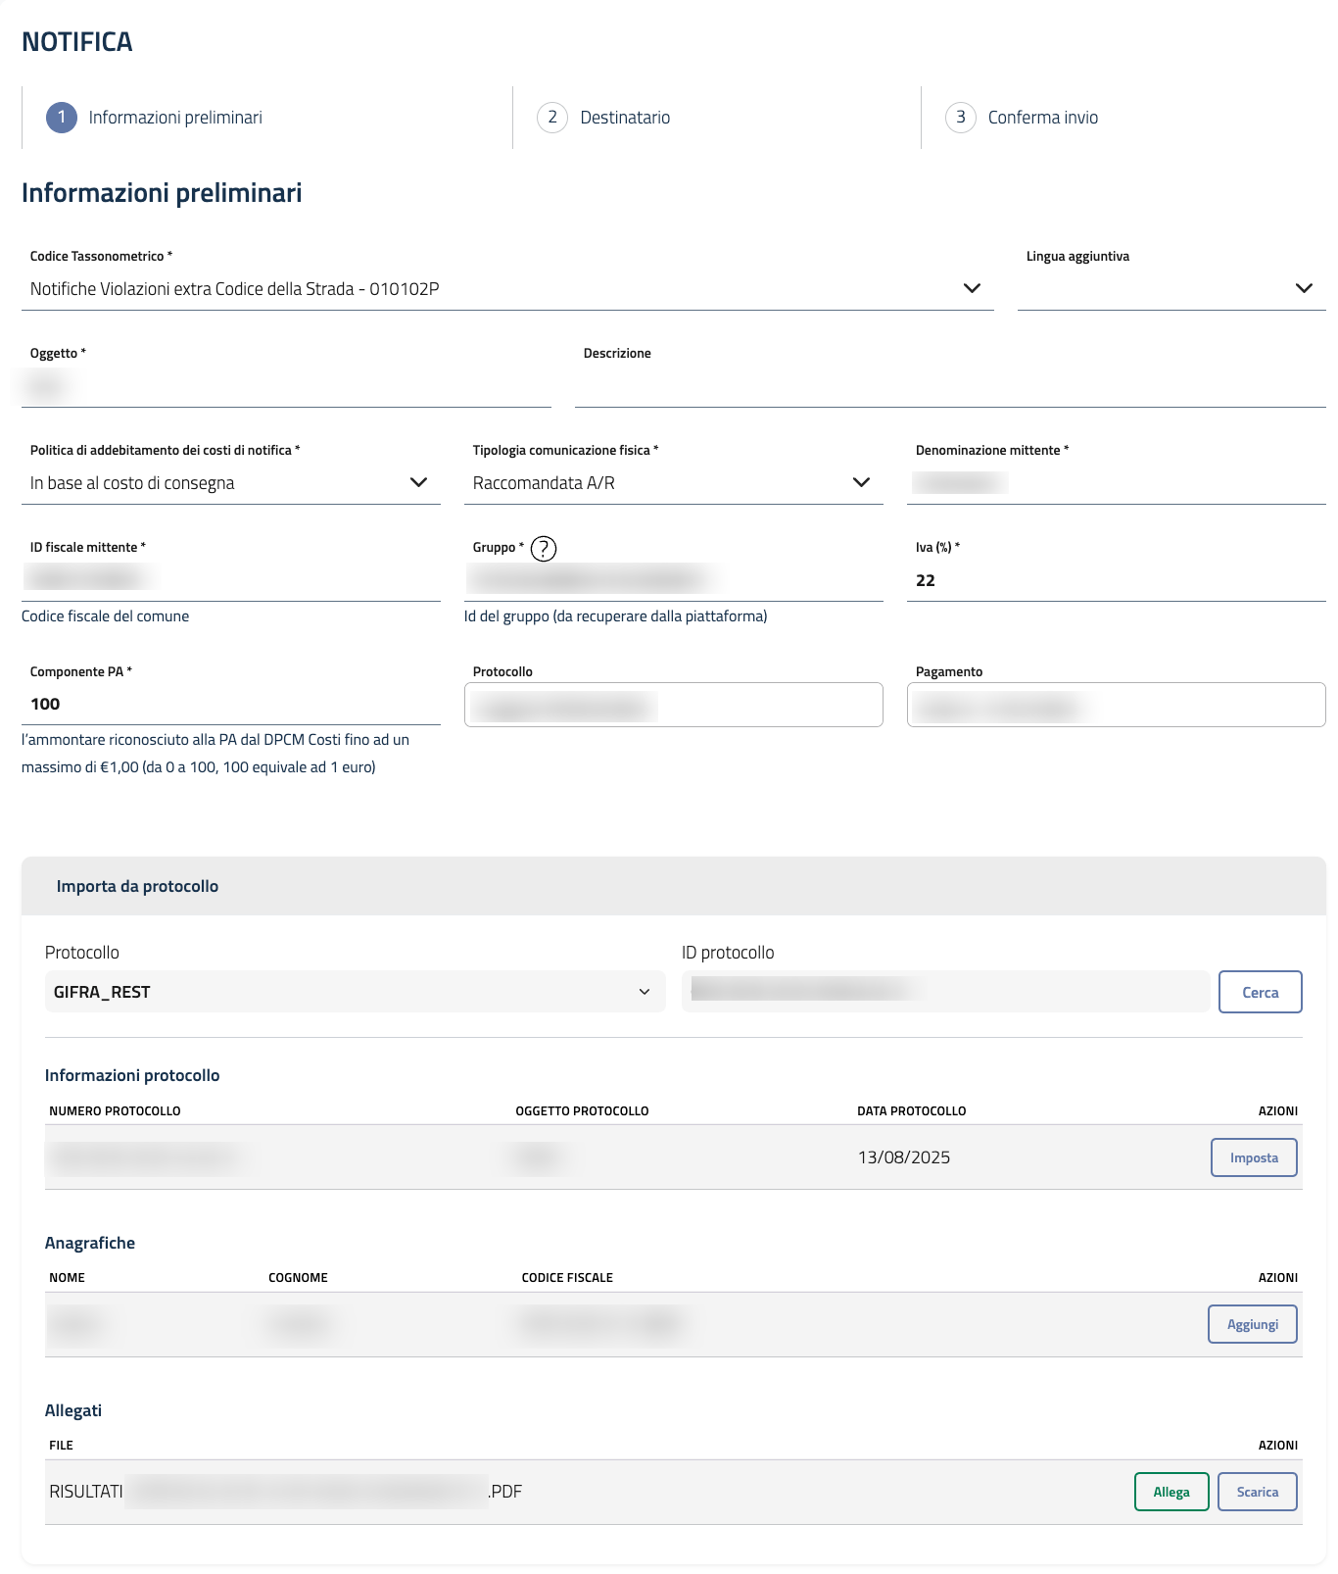1338x1574 pixels.
Task: Click the Iva (%) field
Action: (x=1115, y=580)
